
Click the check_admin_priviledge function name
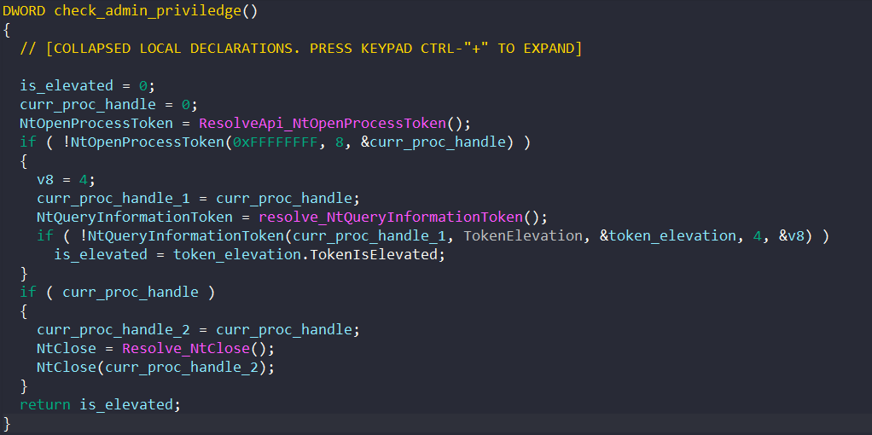point(148,10)
